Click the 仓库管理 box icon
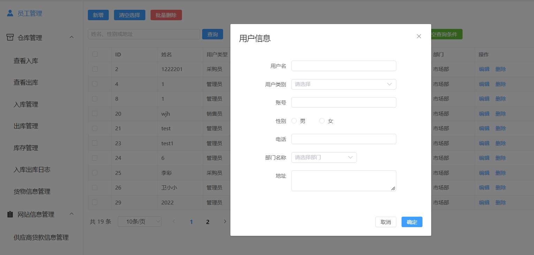 10,38
